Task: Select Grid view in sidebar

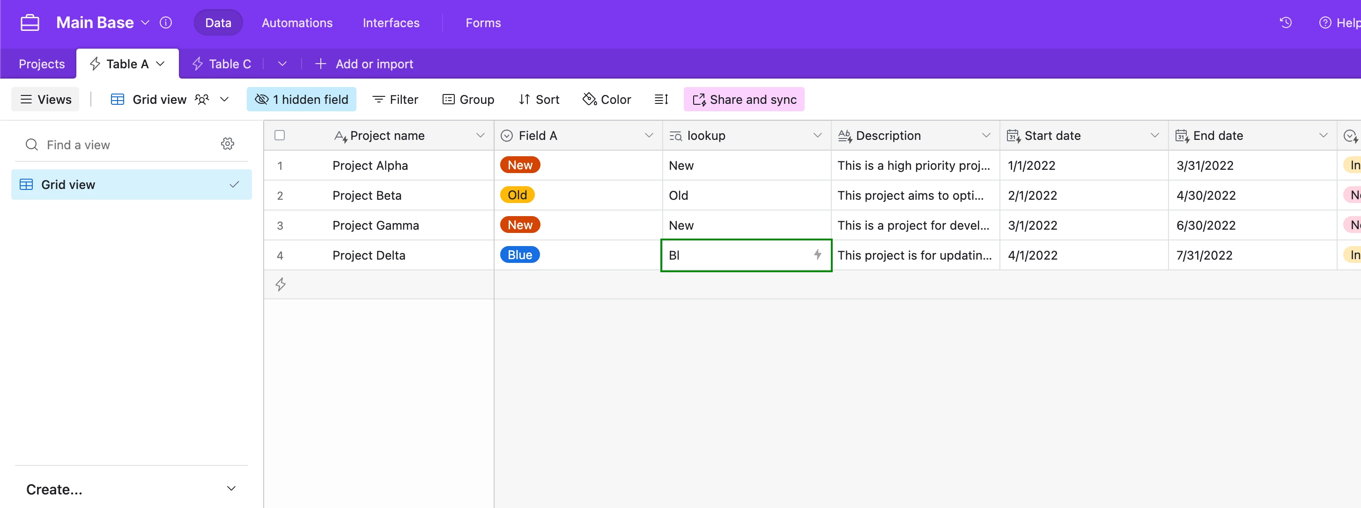Action: point(131,185)
